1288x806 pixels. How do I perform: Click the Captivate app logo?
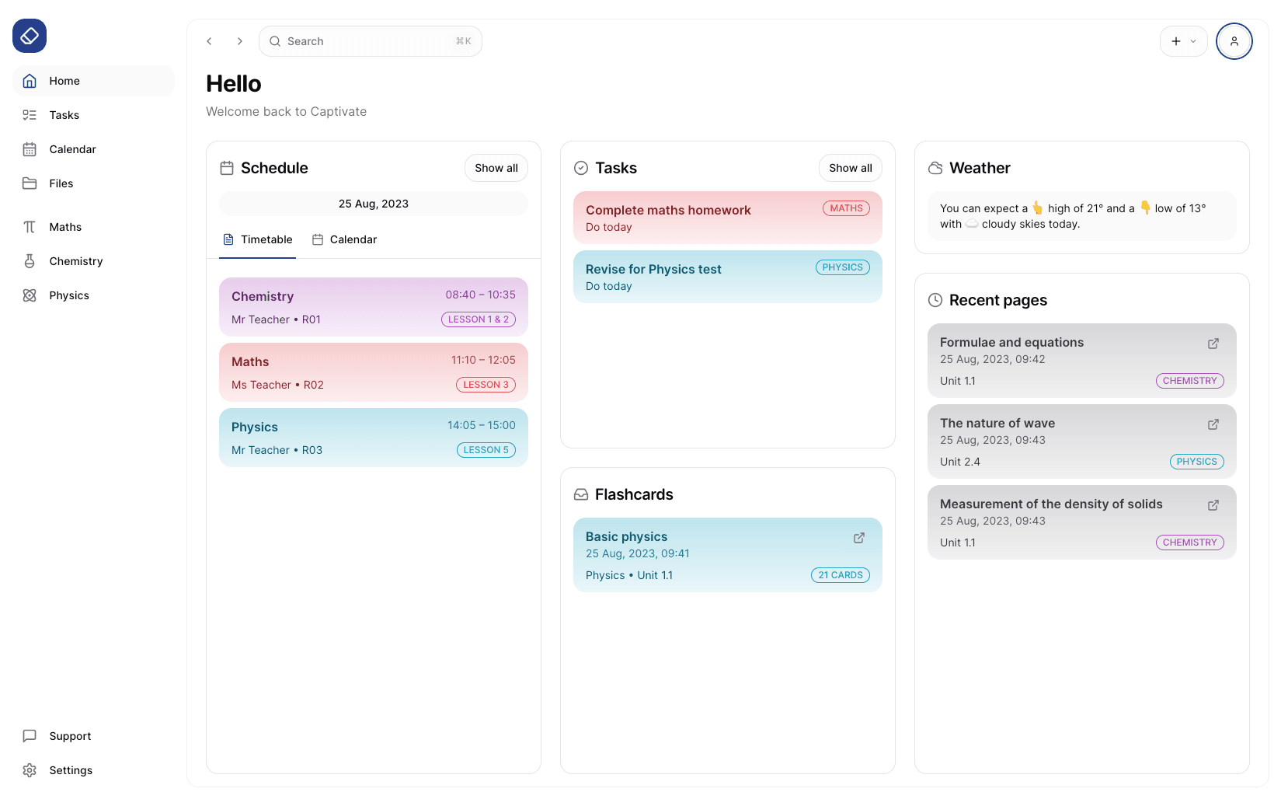pos(29,36)
